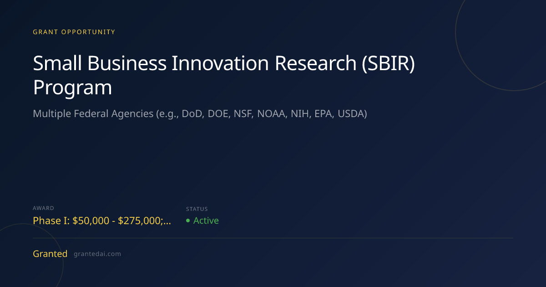Click the green status dot beside Active
This screenshot has width=546, height=287.
point(188,221)
